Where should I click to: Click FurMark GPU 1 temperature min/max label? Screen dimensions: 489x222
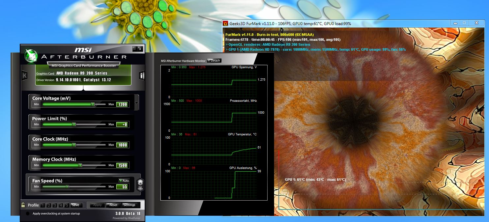(x=315, y=180)
